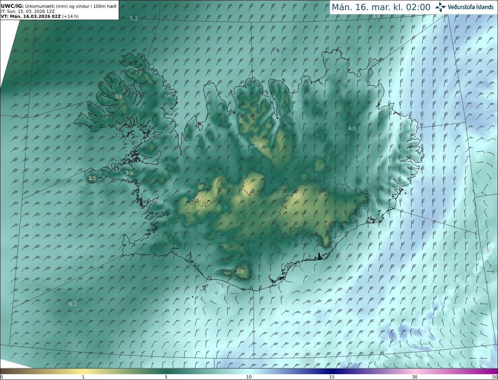
Task: Click the '30' label on the colour scale
Action: 415,377
